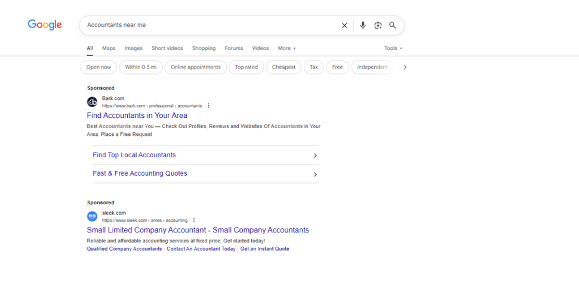Toggle the Independent filter chip
This screenshot has height=308, width=579.
tap(372, 67)
